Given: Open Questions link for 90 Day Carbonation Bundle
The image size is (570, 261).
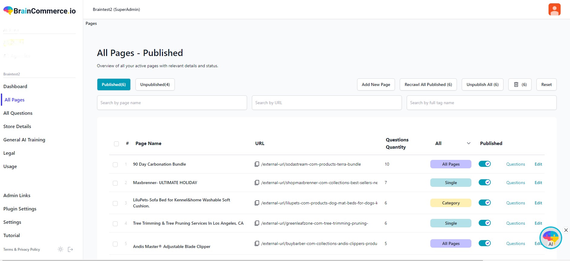Looking at the screenshot, I should pyautogui.click(x=516, y=164).
